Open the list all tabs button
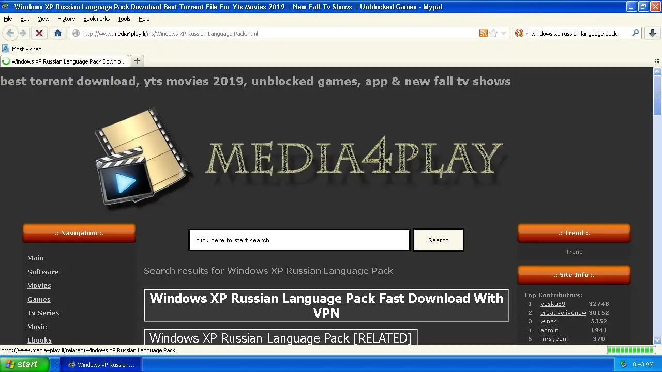This screenshot has height=372, width=662. 657,61
